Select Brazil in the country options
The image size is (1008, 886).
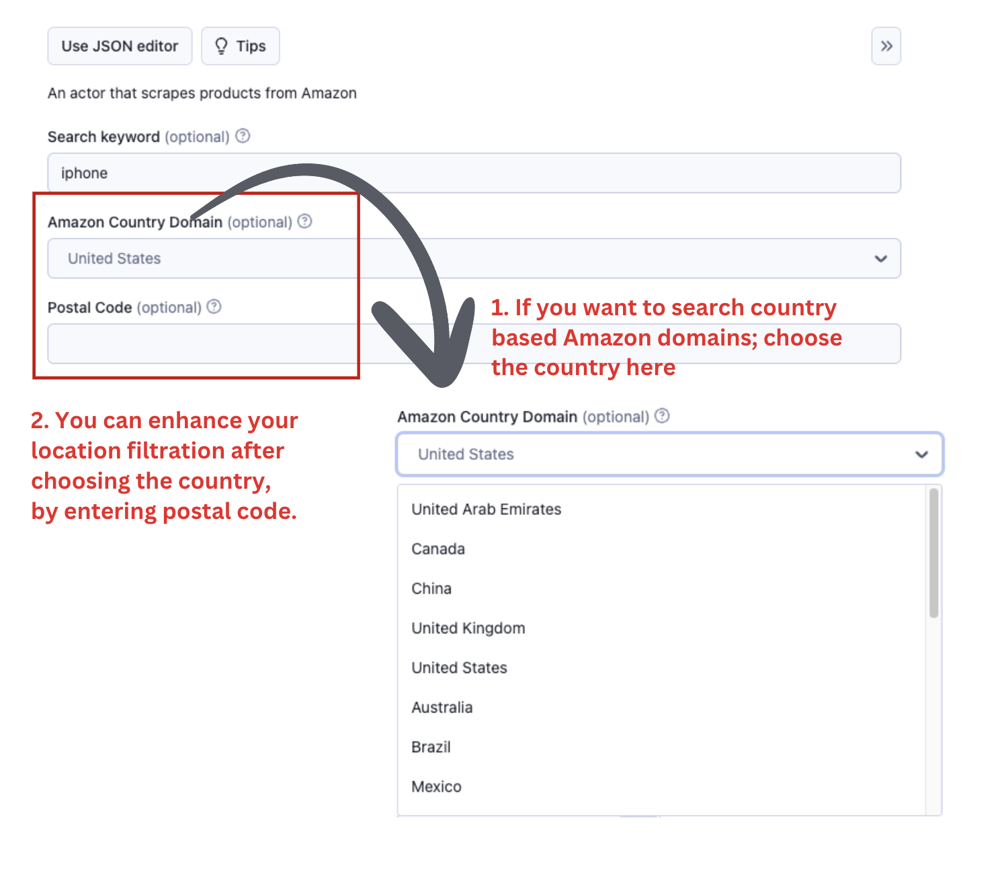coord(431,748)
